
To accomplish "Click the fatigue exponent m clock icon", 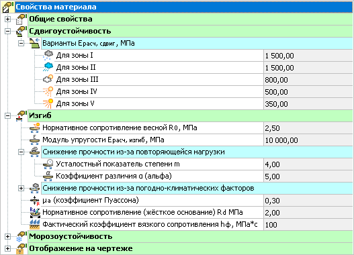I will (48, 164).
